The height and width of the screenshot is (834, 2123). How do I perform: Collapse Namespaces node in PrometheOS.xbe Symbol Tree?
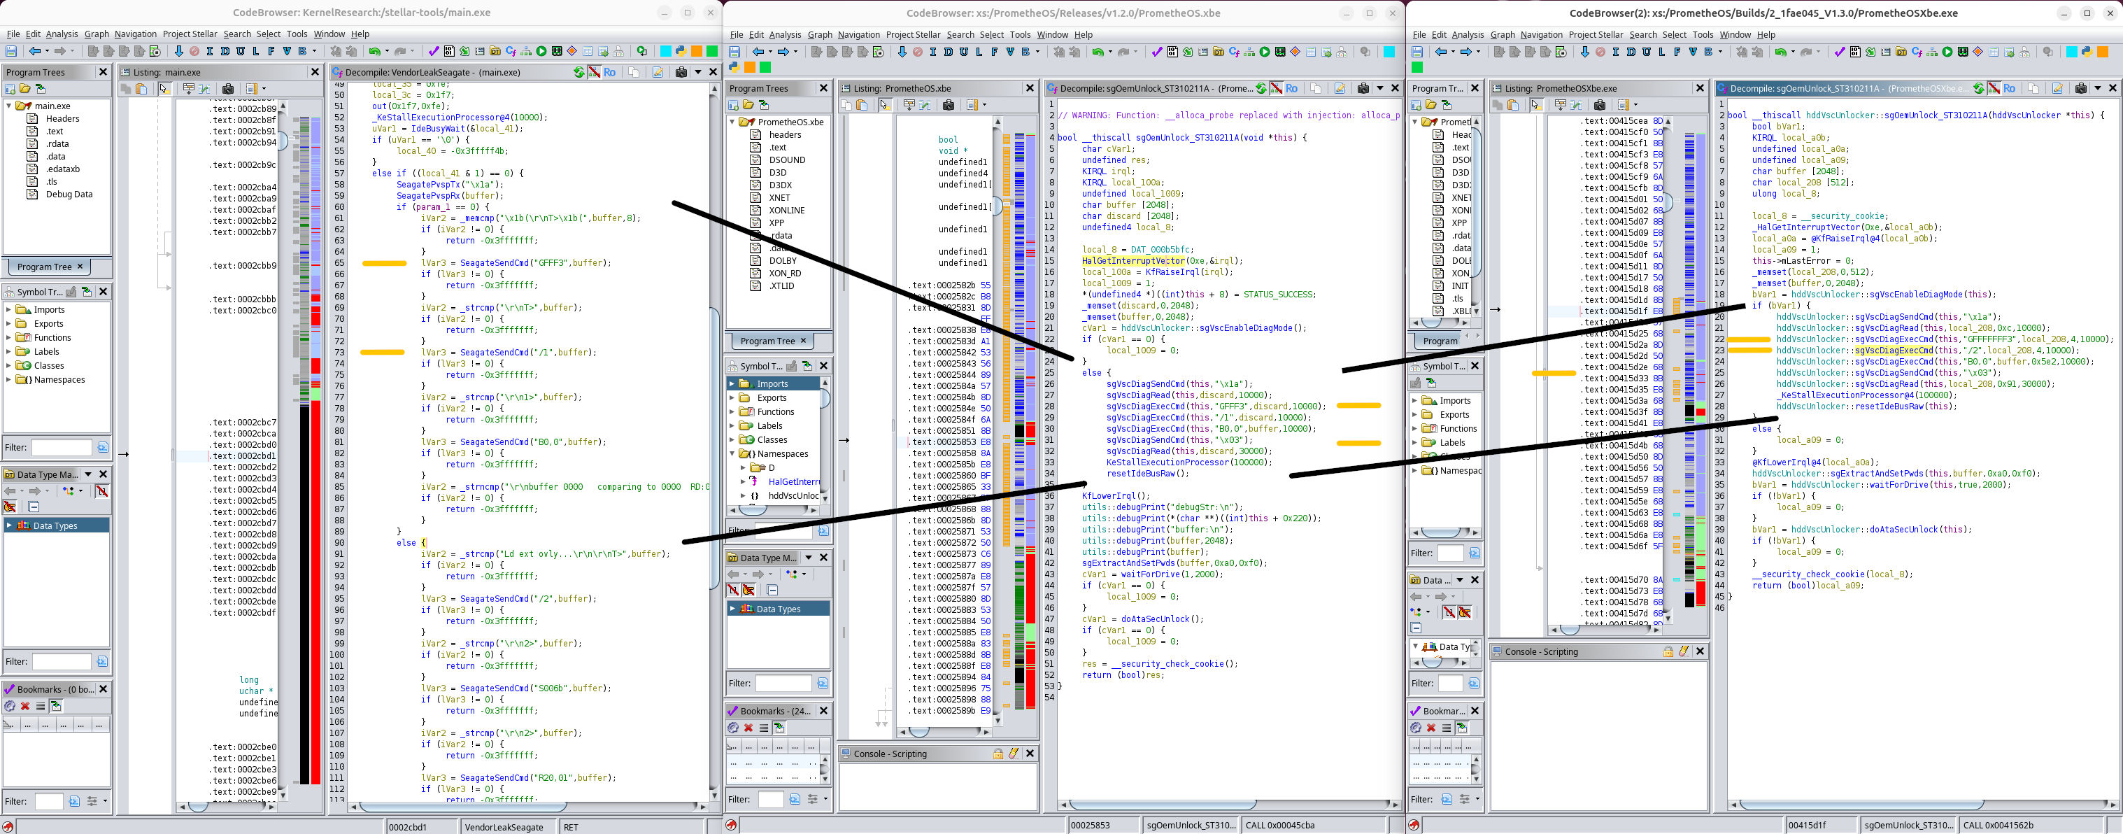point(732,454)
